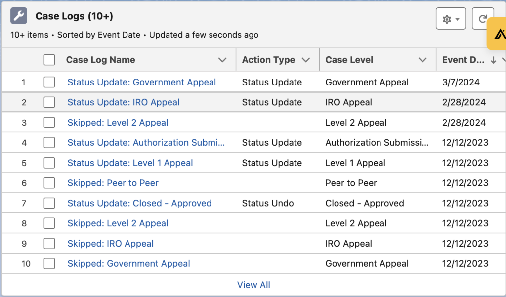Sort by the Event Date column header
This screenshot has width=506, height=297.
click(x=463, y=60)
